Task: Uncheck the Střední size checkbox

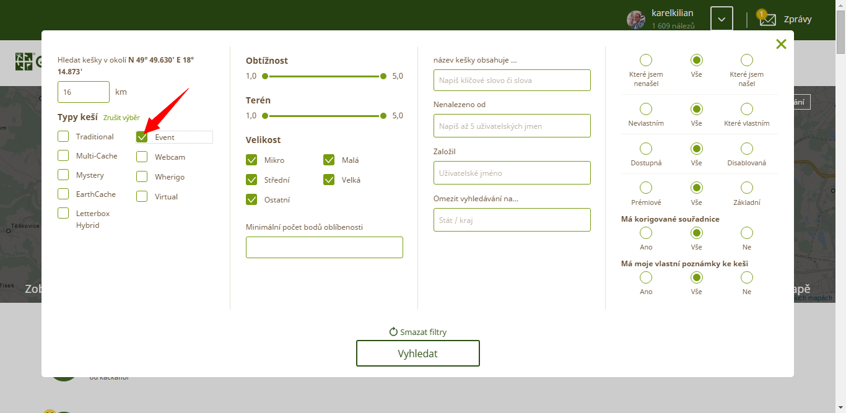Action: [251, 180]
